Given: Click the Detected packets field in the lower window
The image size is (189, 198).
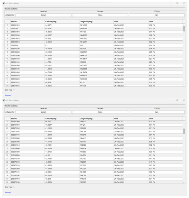Looking at the screenshot, I should pos(43,112).
